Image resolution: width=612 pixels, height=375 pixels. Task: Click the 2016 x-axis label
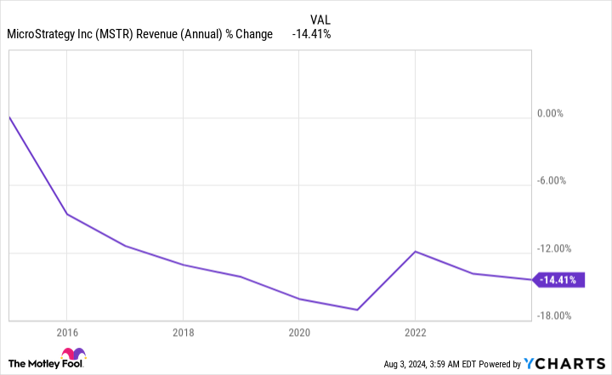point(67,332)
